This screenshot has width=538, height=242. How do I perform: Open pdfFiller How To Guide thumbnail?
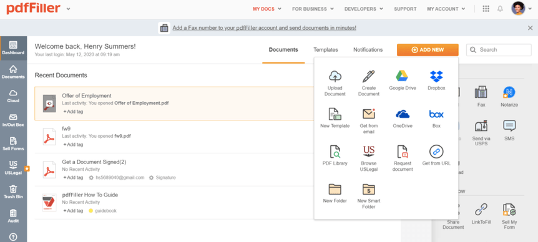49,203
